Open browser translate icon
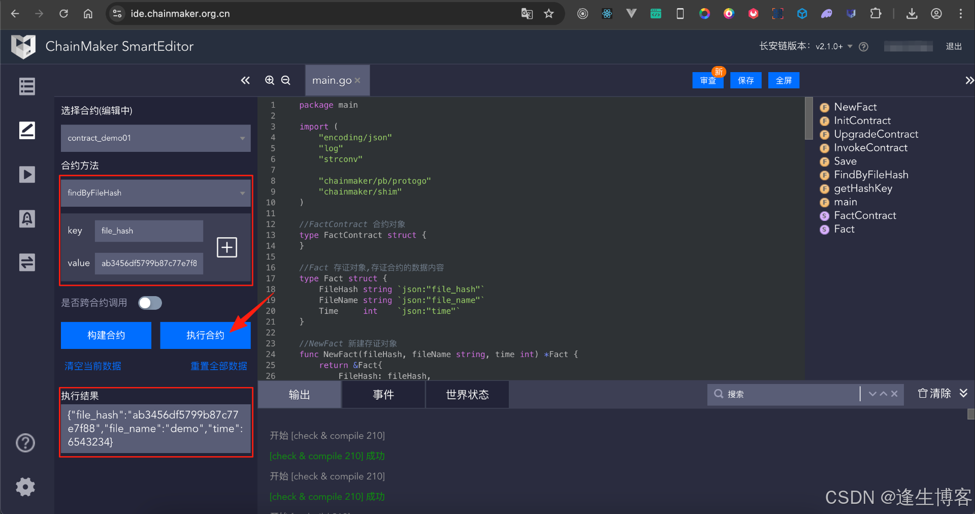Viewport: 975px width, 514px height. pyautogui.click(x=527, y=14)
